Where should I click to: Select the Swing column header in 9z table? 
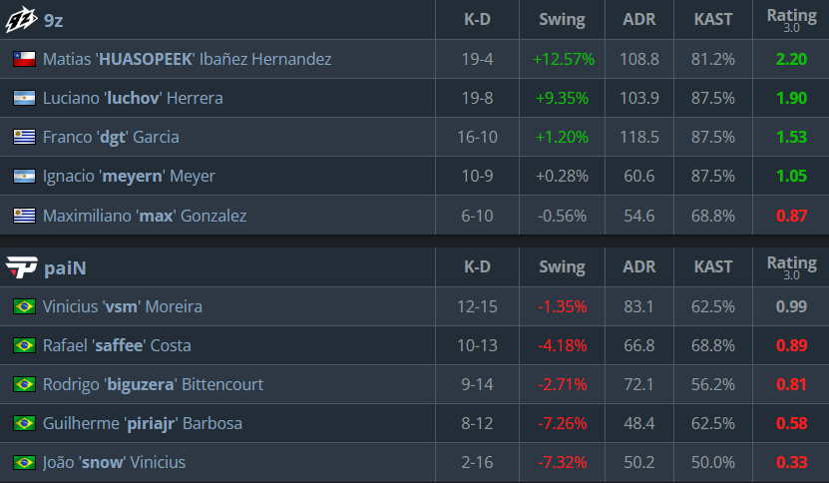click(562, 20)
